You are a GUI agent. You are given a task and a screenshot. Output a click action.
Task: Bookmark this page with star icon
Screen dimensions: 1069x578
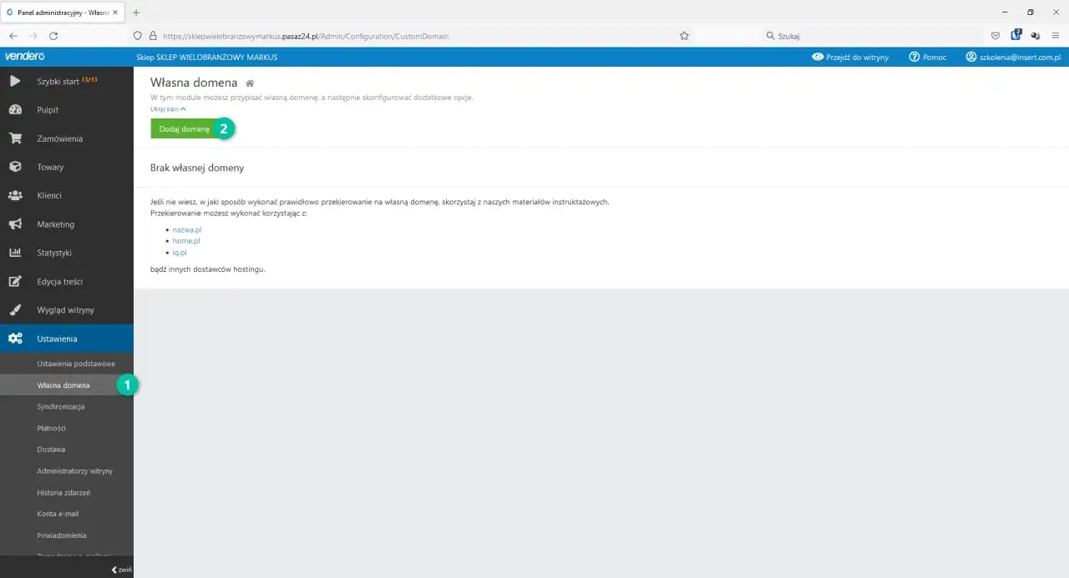coord(684,36)
